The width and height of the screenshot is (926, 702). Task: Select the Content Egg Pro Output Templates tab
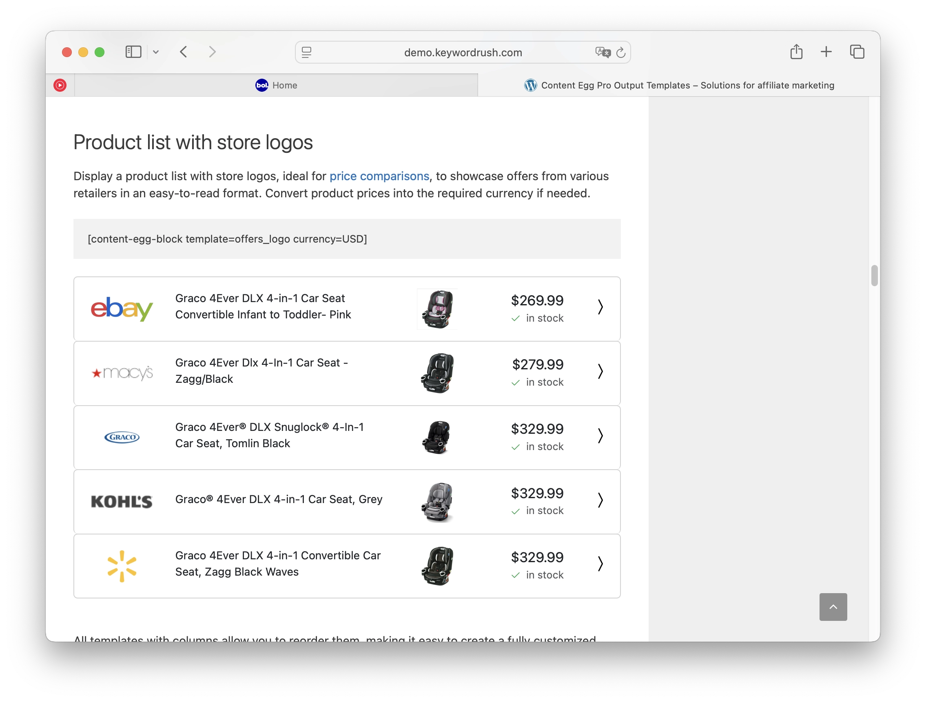point(679,85)
